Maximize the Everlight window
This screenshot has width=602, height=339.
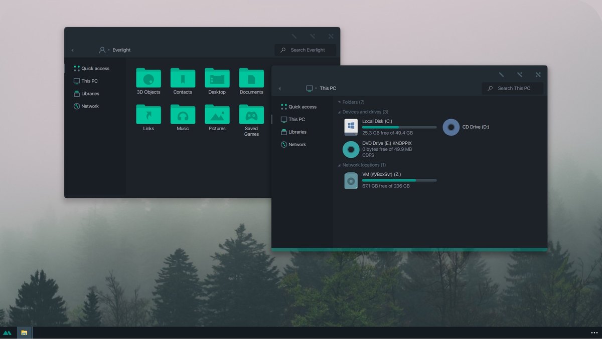[x=313, y=36]
